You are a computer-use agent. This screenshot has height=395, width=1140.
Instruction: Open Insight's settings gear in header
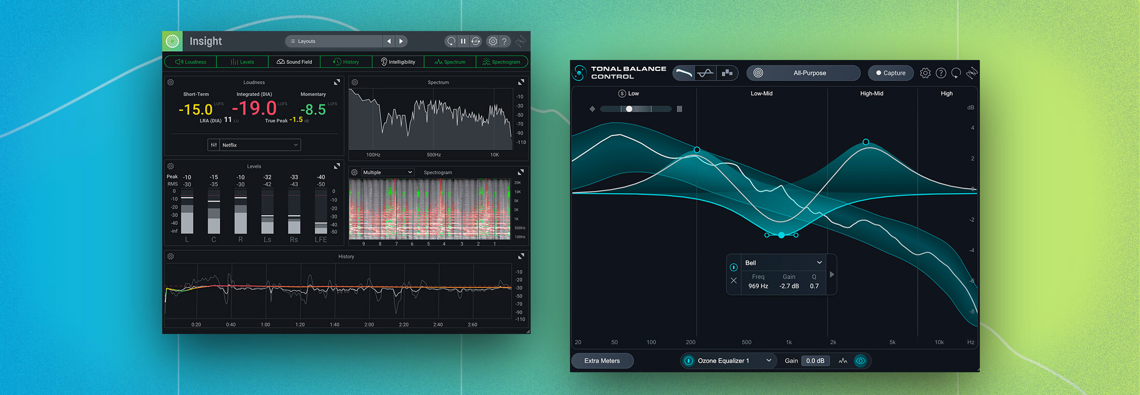pyautogui.click(x=493, y=41)
